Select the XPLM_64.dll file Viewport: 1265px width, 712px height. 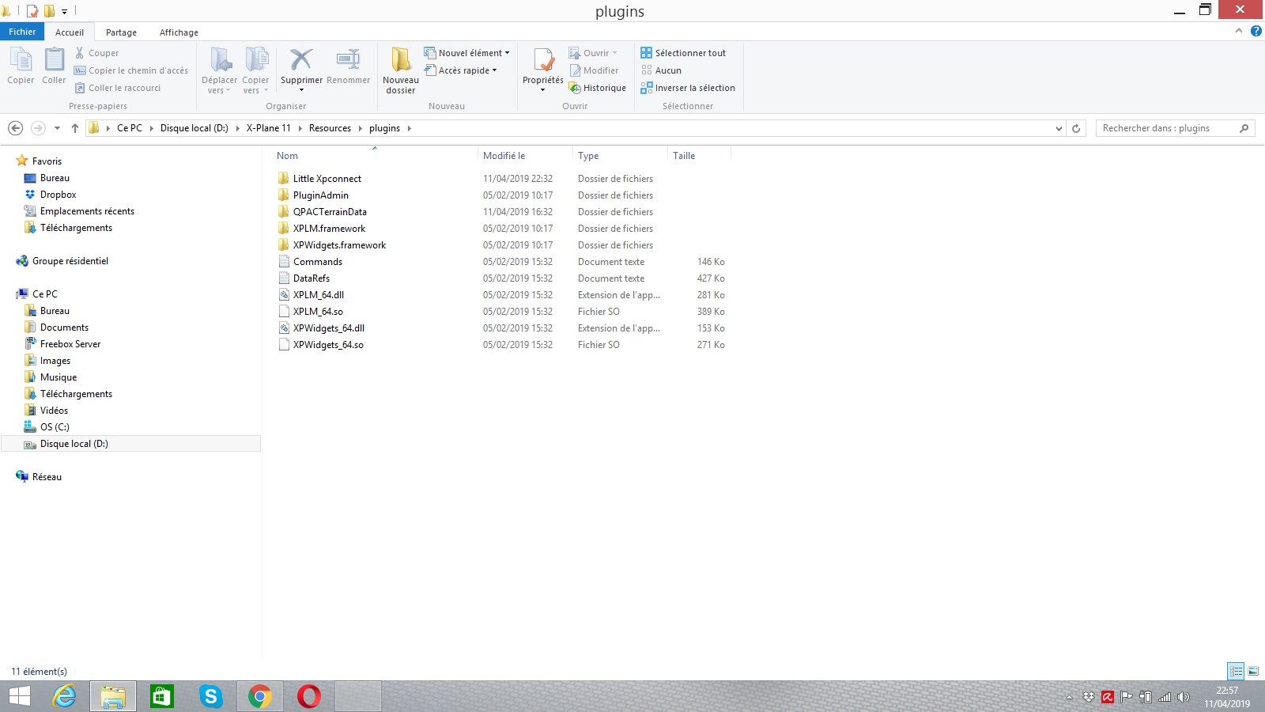(x=318, y=295)
